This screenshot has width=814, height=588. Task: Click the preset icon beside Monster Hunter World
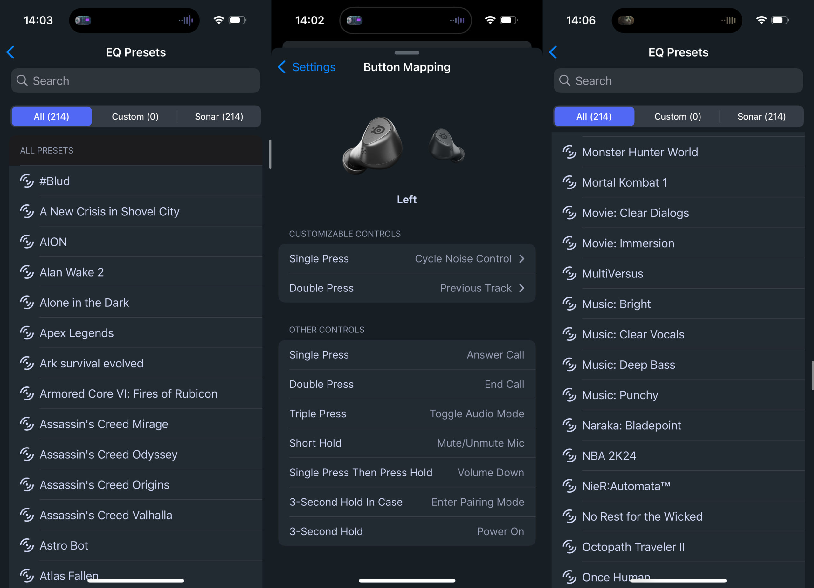(x=569, y=152)
